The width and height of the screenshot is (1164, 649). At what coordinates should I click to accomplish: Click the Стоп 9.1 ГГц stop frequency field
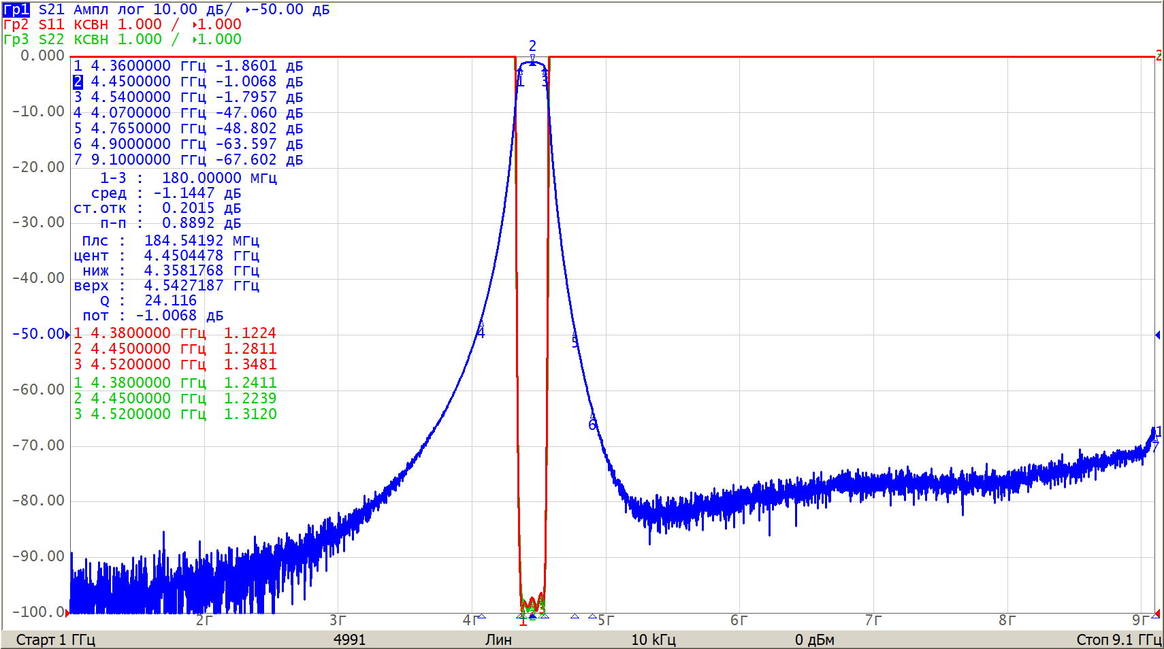point(1118,639)
